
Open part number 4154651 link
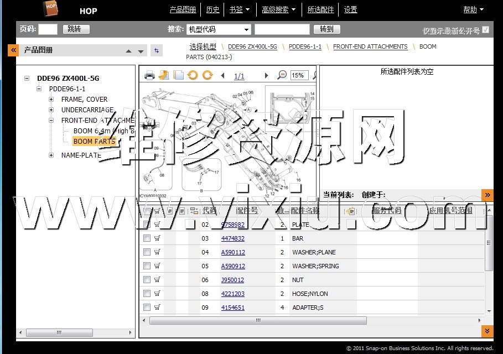coord(232,308)
